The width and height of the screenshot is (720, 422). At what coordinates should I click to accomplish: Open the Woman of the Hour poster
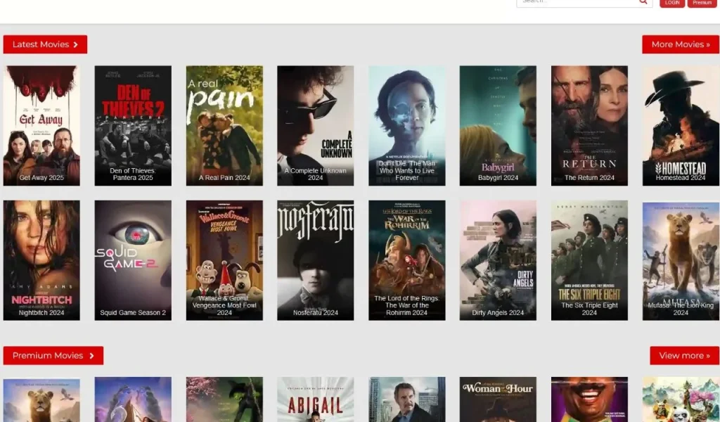(x=498, y=399)
